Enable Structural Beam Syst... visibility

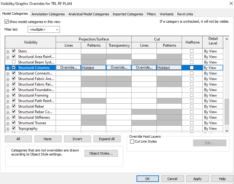14,62
